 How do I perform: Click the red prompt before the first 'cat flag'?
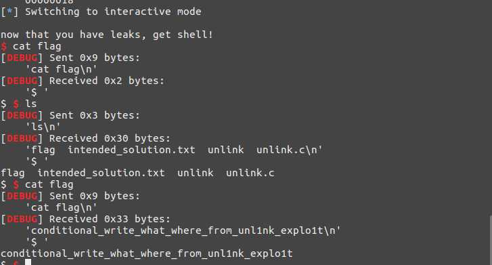click(4, 47)
